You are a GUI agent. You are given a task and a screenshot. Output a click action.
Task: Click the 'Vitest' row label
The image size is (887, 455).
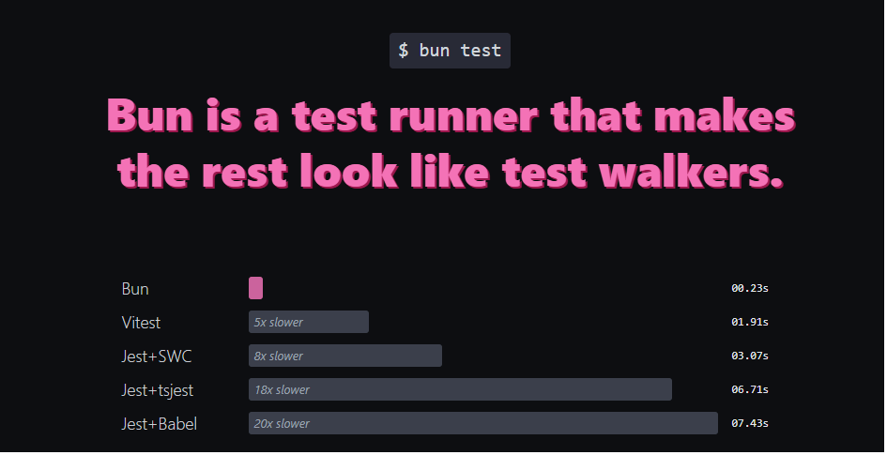click(141, 323)
